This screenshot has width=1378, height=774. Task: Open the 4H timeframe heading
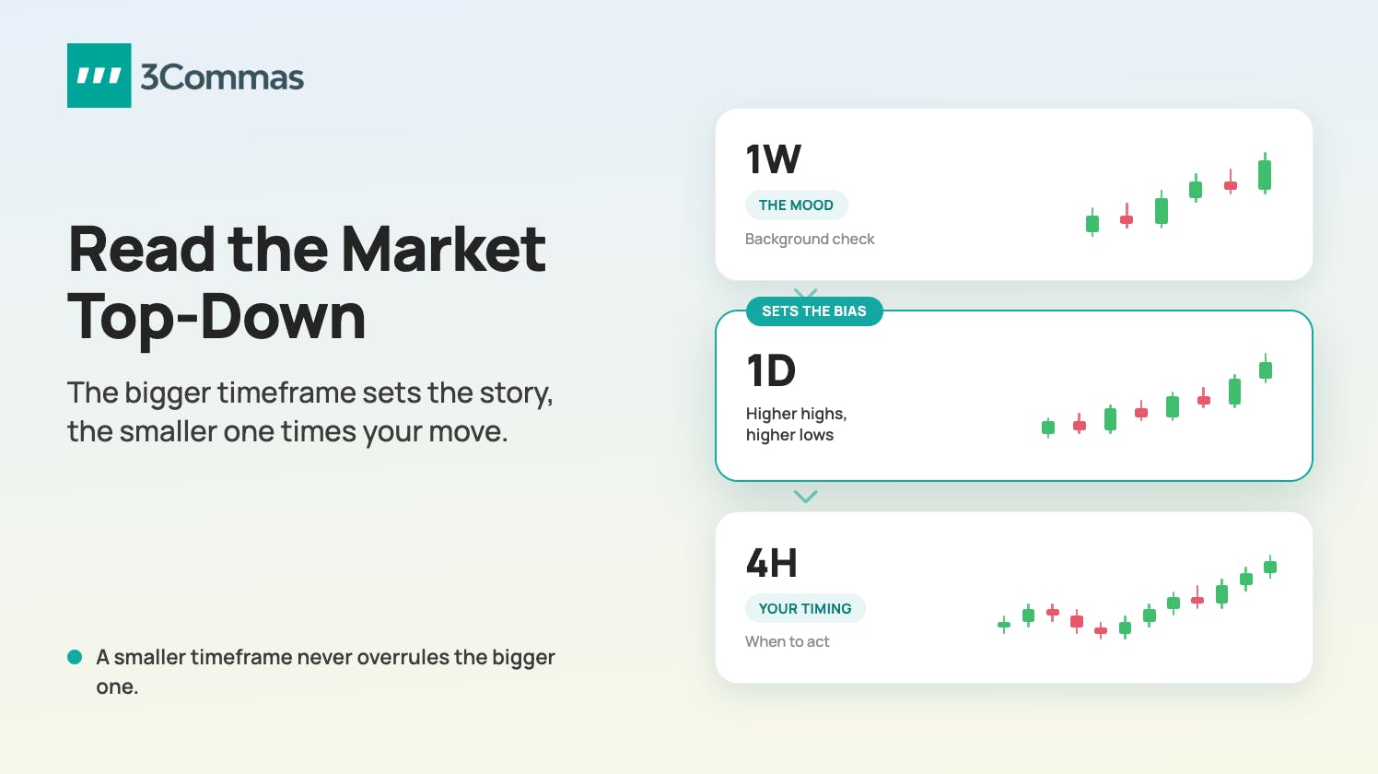[772, 563]
